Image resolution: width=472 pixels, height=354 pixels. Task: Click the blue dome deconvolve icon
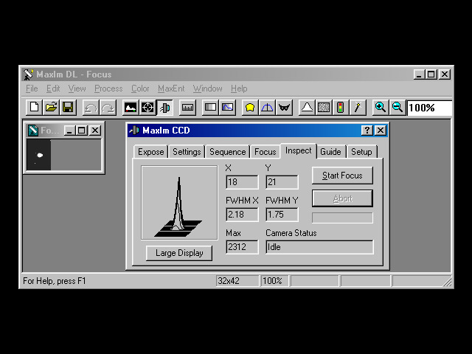(267, 108)
